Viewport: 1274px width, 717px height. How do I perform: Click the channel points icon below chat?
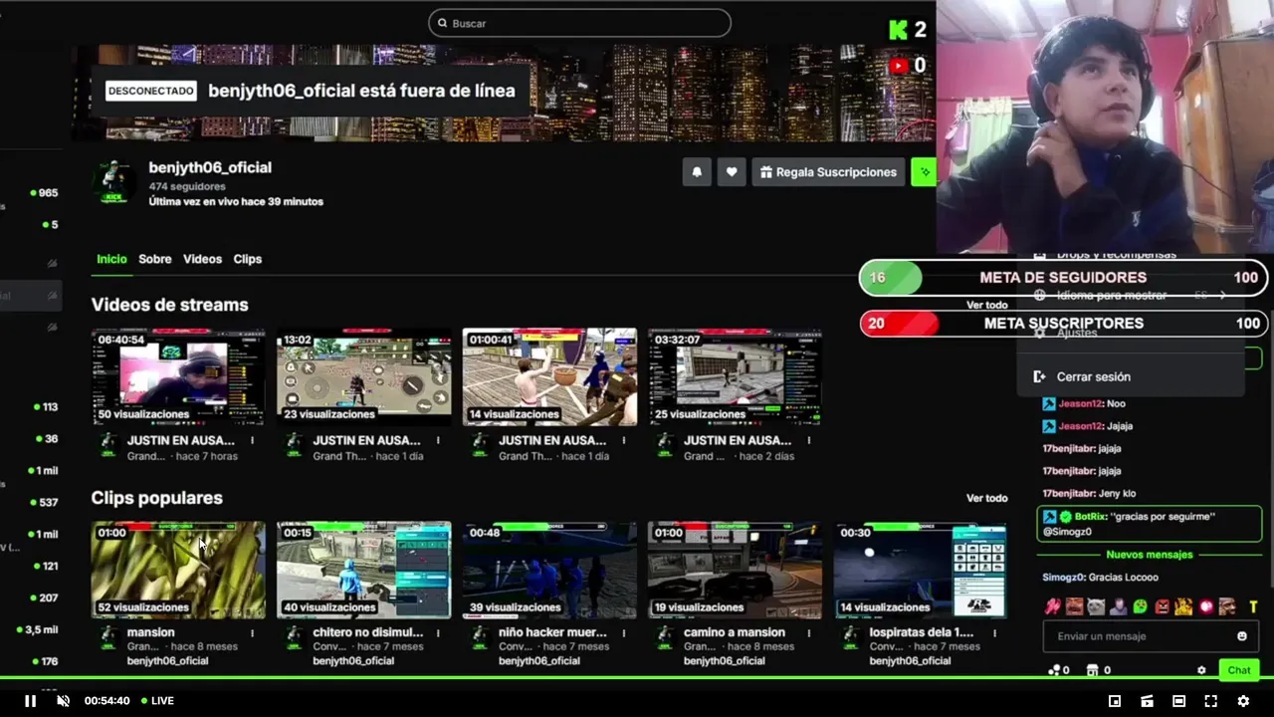(x=1054, y=670)
